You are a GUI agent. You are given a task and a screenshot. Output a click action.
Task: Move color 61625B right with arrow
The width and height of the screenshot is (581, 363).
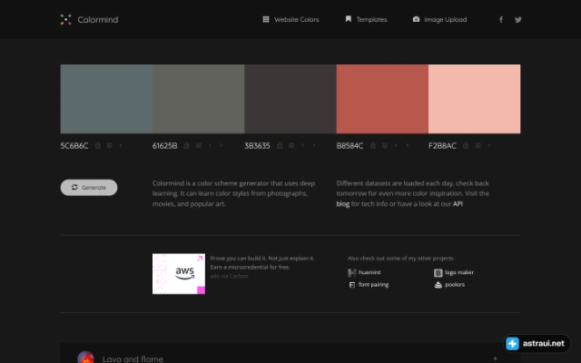[222, 145]
